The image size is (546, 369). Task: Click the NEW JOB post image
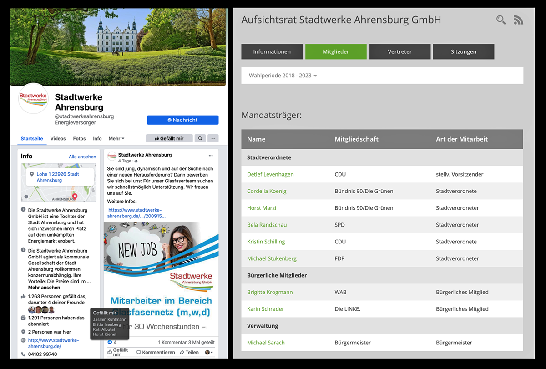[x=161, y=279]
